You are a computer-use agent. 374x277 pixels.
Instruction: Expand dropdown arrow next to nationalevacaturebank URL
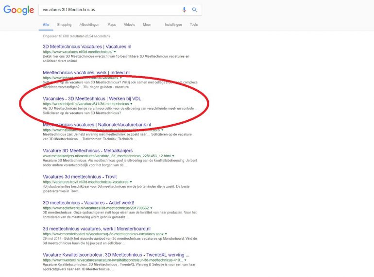point(162,130)
